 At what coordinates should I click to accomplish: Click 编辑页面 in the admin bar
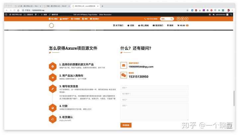tap(53, 15)
